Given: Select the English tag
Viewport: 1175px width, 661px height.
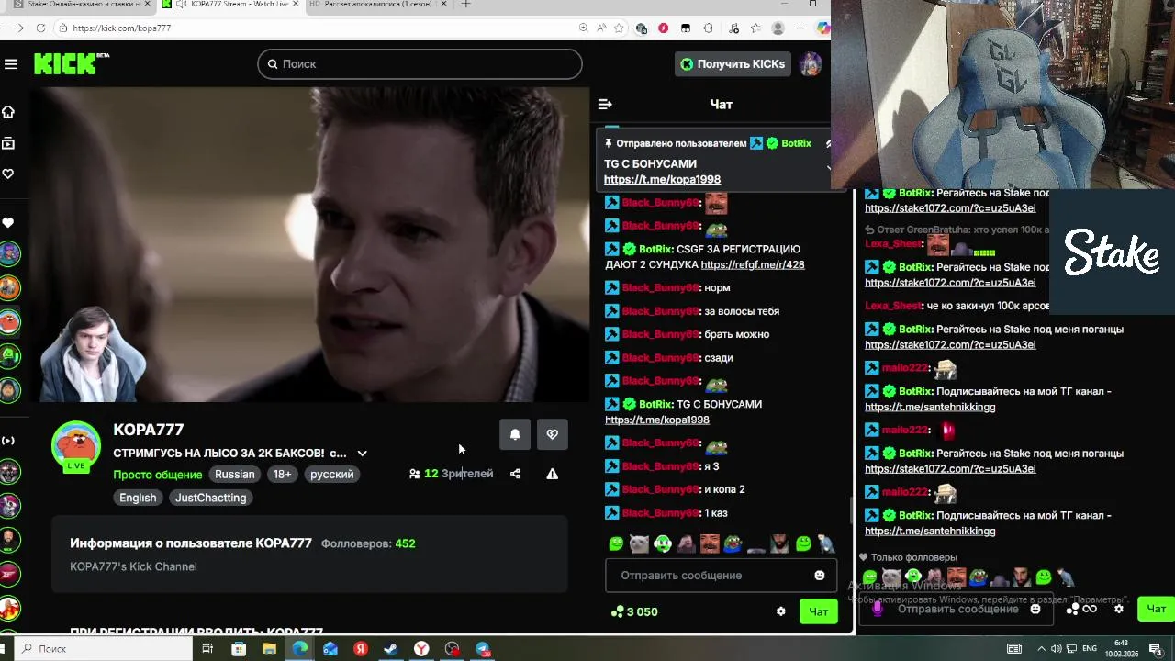Looking at the screenshot, I should (138, 498).
